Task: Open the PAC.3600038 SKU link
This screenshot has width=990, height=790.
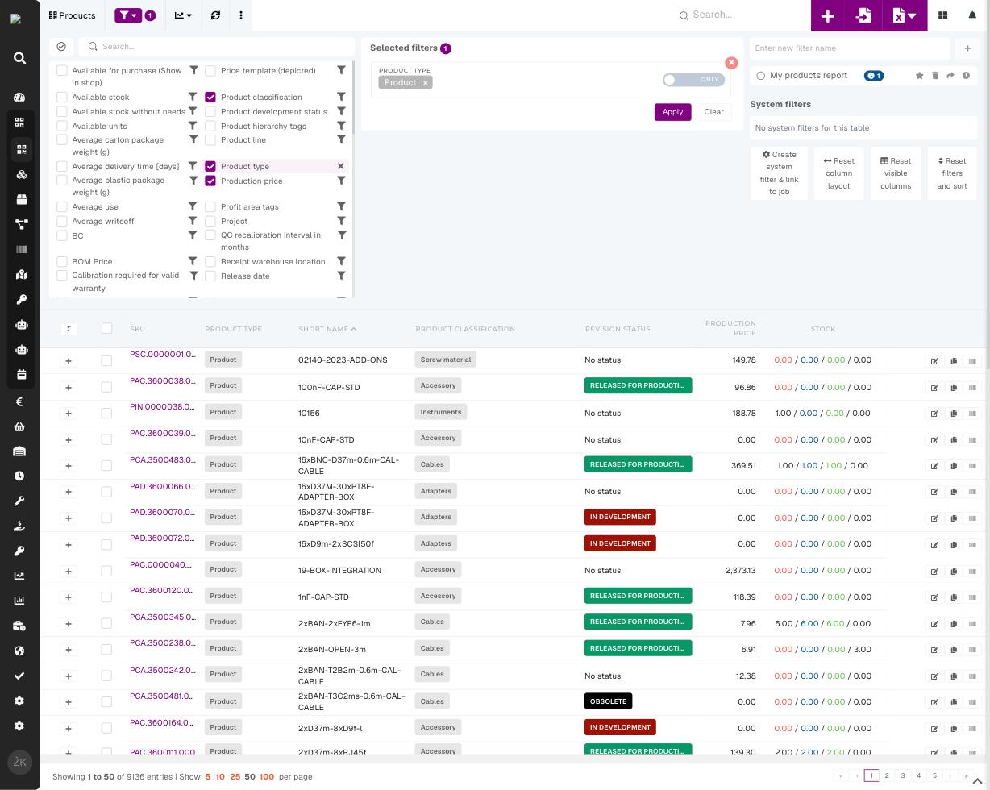Action: [162, 381]
